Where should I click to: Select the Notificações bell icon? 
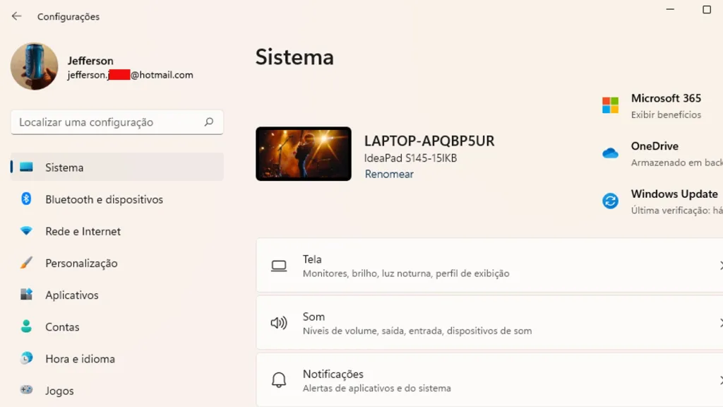pyautogui.click(x=279, y=380)
